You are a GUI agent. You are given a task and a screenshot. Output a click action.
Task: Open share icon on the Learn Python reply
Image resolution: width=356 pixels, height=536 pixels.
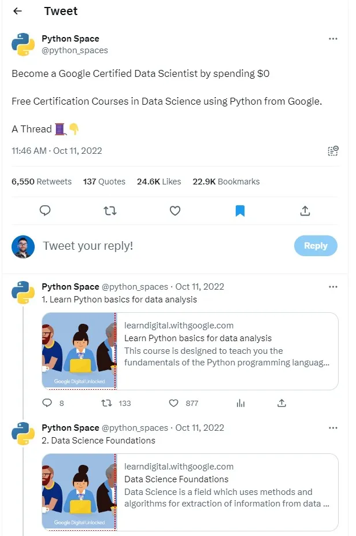[x=281, y=403]
